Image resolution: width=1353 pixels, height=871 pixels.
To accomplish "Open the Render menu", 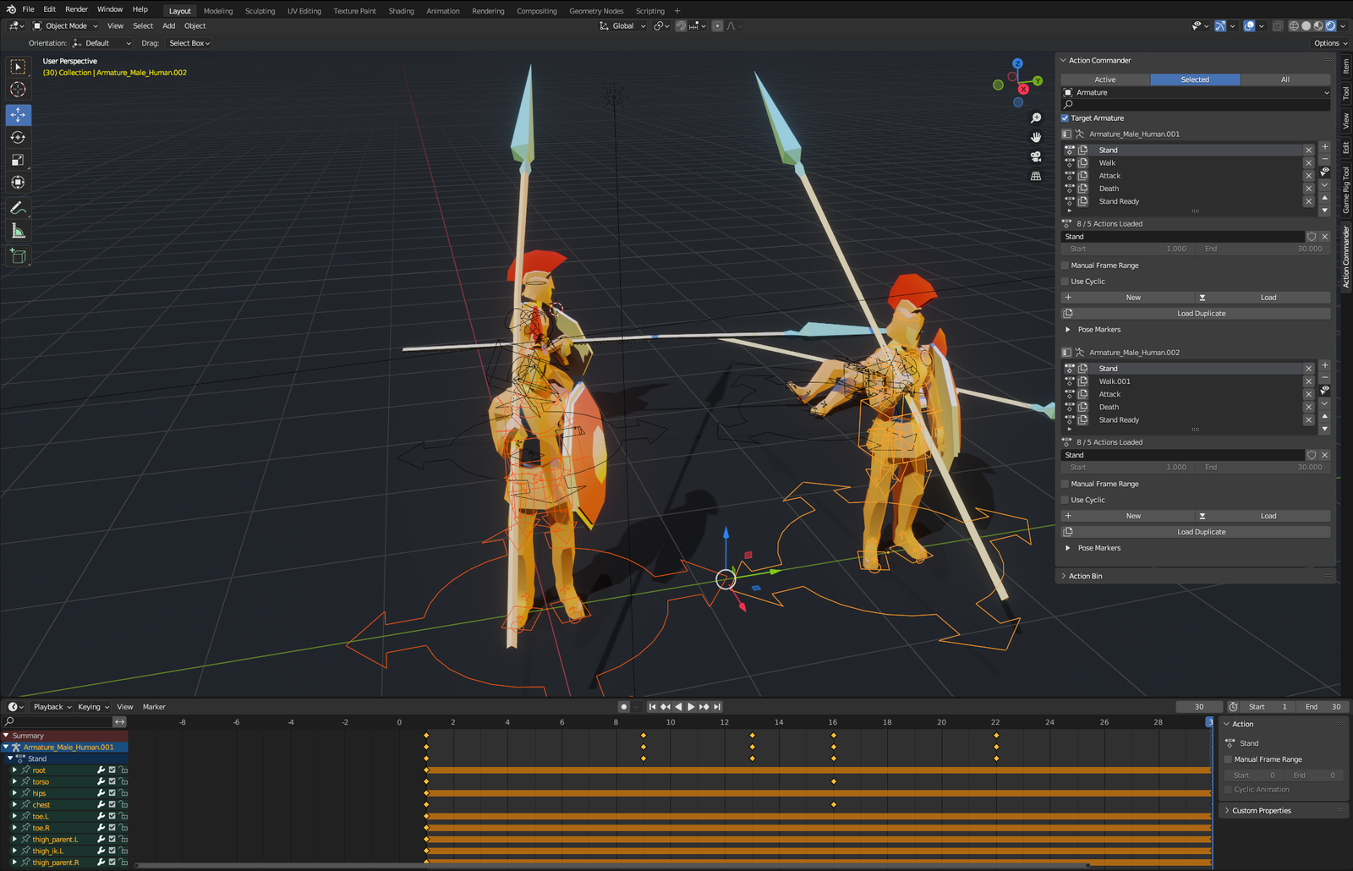I will pyautogui.click(x=76, y=9).
